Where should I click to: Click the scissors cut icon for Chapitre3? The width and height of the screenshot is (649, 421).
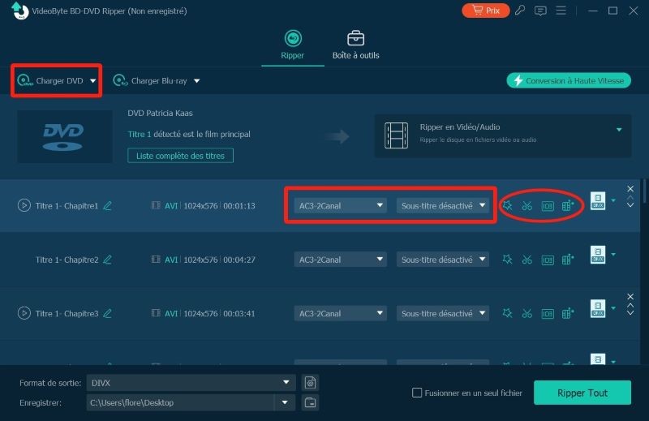click(527, 313)
